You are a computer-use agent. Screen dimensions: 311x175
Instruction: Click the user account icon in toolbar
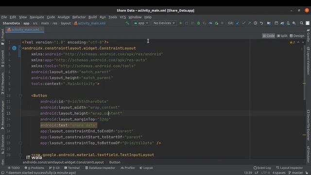coord(308,23)
